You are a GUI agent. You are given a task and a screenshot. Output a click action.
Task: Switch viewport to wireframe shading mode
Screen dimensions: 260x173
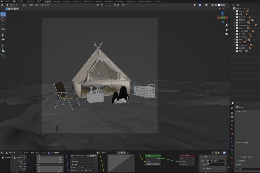216,5
